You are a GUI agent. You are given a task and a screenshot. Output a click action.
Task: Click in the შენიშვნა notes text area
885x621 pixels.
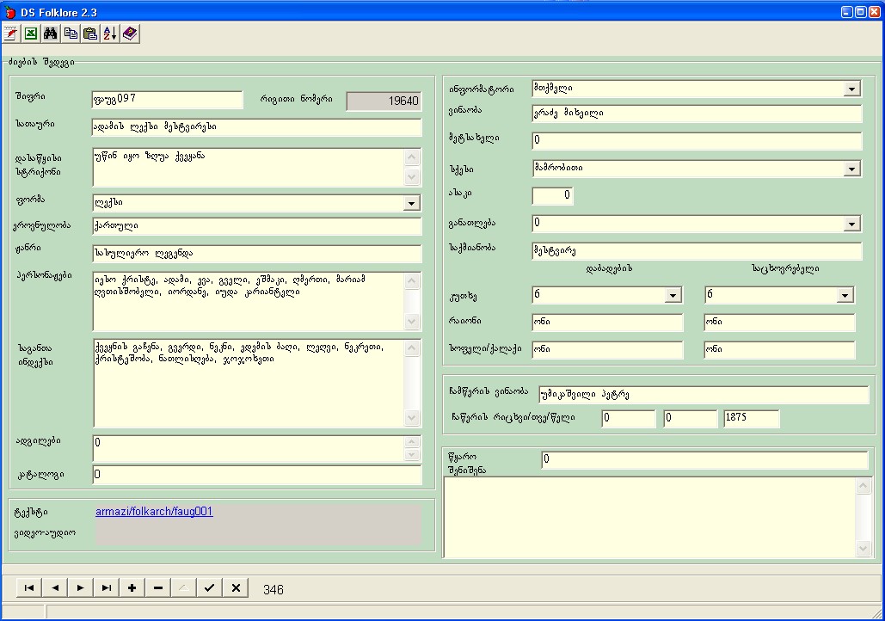(649, 517)
